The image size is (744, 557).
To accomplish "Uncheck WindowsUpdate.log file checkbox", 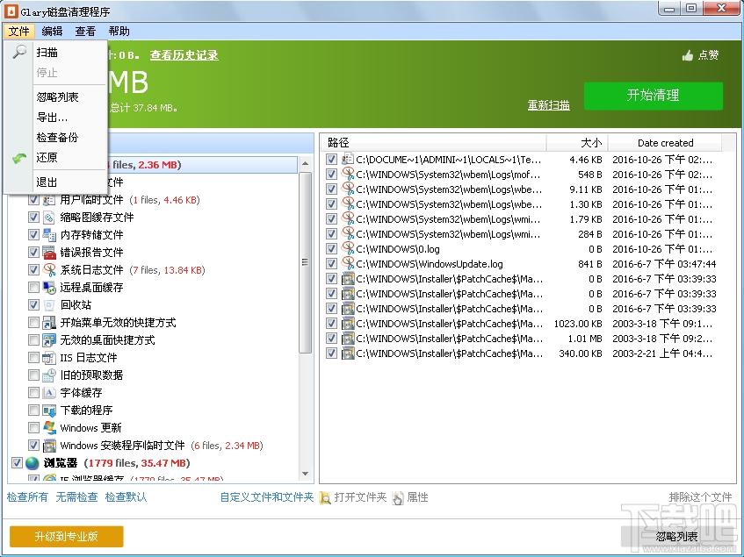I will [x=331, y=264].
